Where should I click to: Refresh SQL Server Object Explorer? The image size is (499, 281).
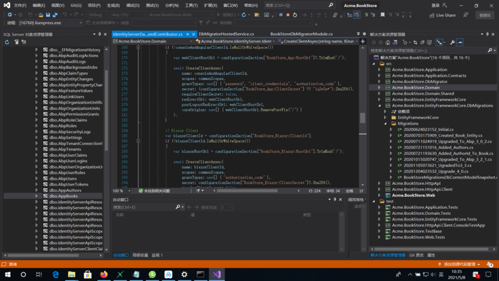(7, 42)
